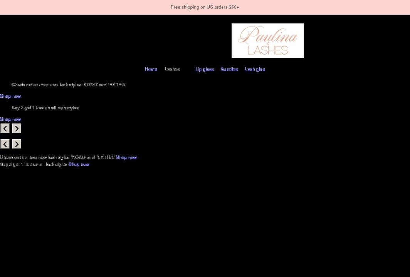The image size is (410, 277).
Task: Click 'Shop now' under the XOXO announcement
Action: tap(10, 96)
